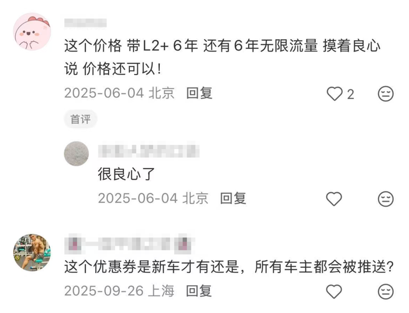Select the comment text 这个价格 带L2+ 6年
The height and width of the screenshot is (313, 409).
coord(131,46)
